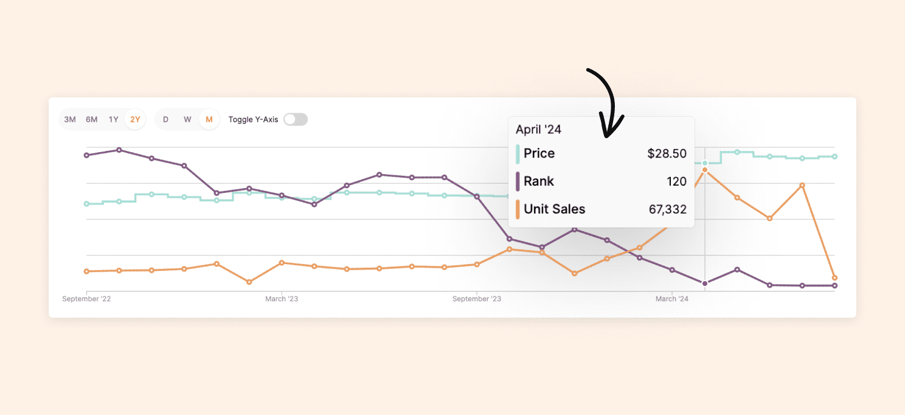Click the teal Price color bar
Viewport: 905px width, 415px height.
tap(518, 153)
